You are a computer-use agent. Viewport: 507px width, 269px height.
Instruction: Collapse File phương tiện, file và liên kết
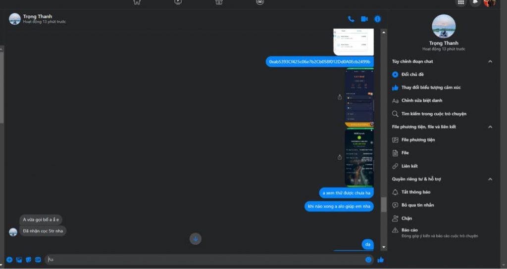(490, 127)
